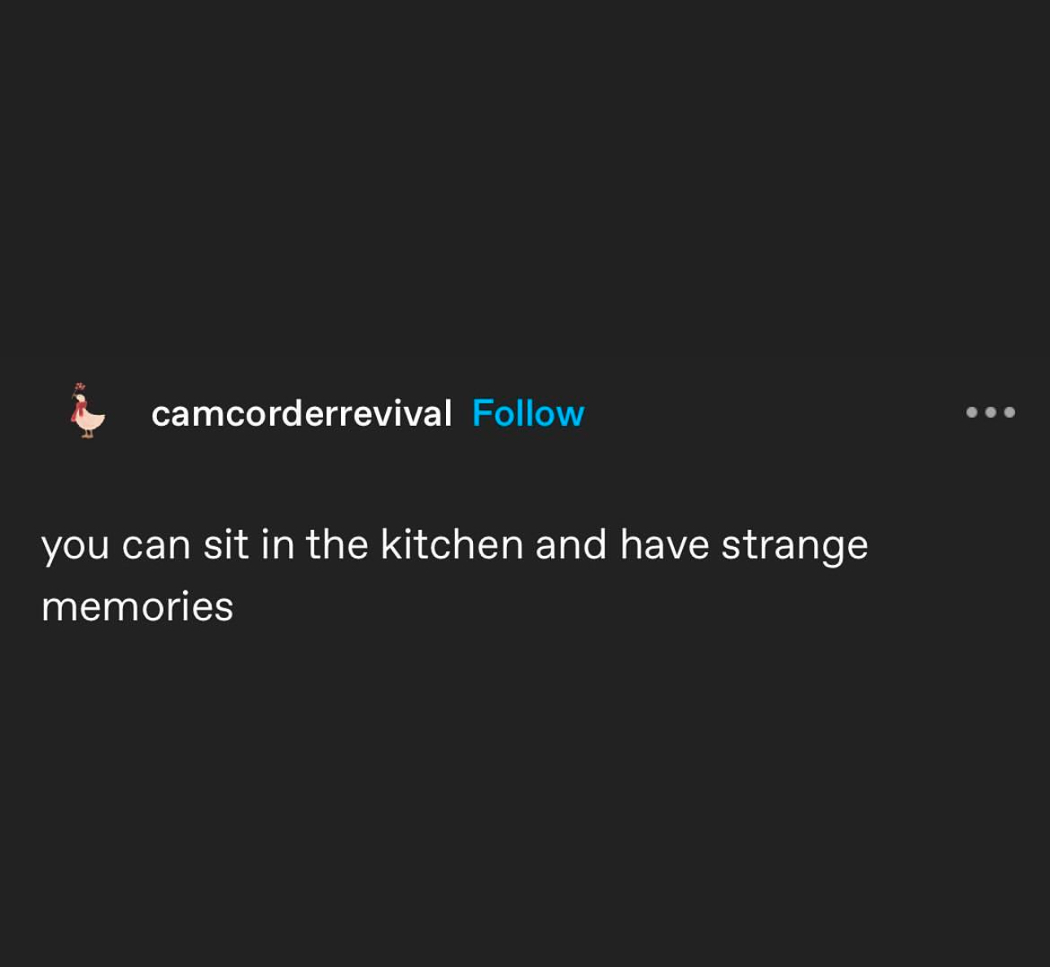
Task: Follow the camcorderrevival blog
Action: point(527,413)
